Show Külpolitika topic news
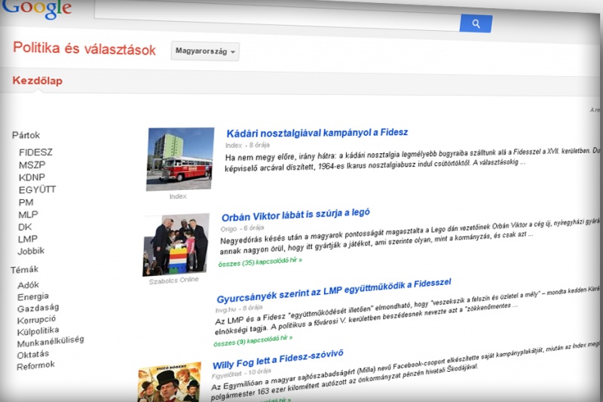 (x=38, y=331)
